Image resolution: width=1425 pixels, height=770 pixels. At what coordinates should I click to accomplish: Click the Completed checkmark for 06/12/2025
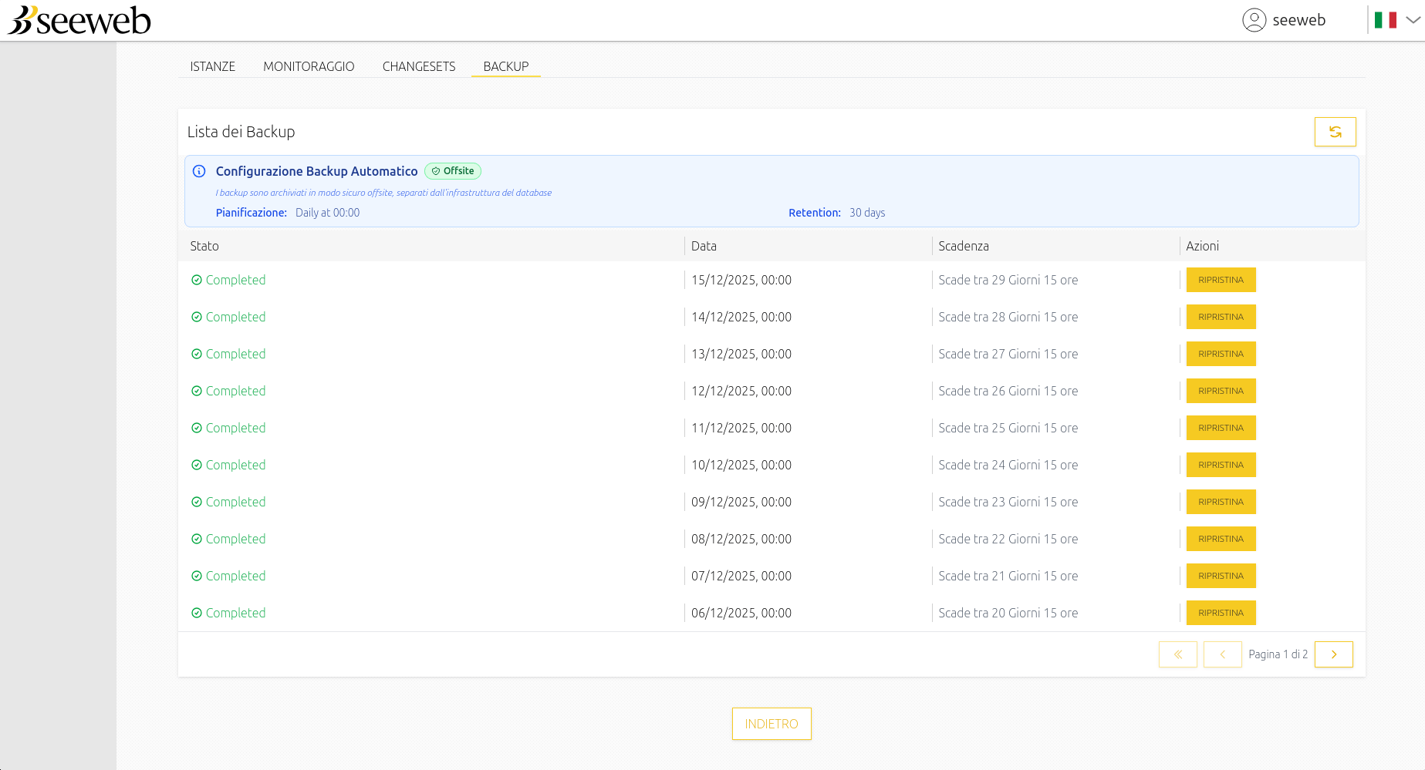197,613
